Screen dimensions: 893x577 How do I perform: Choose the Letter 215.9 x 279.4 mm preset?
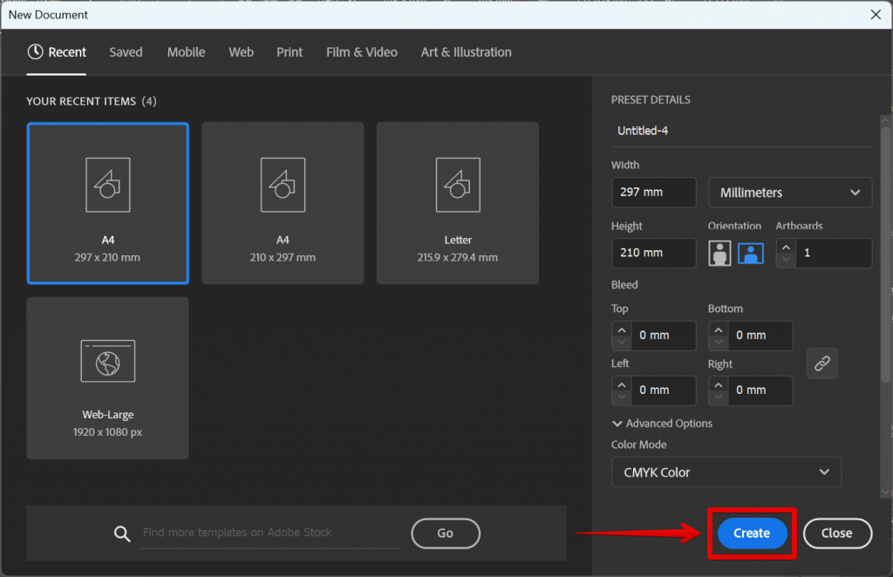[457, 203]
